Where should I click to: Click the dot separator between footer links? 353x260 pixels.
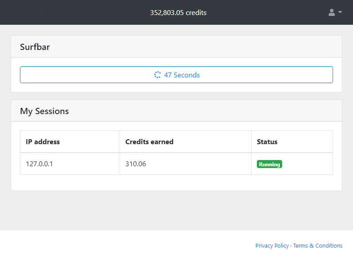tap(291, 246)
